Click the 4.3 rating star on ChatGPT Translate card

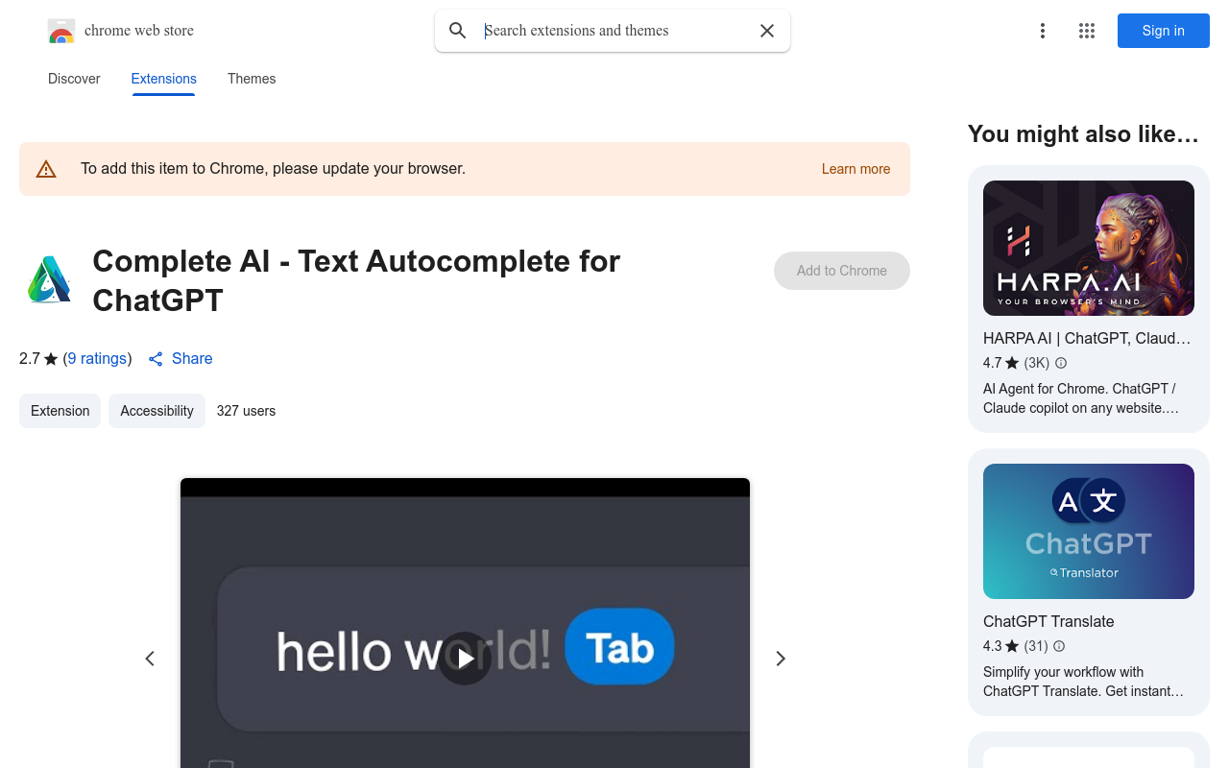(1012, 646)
